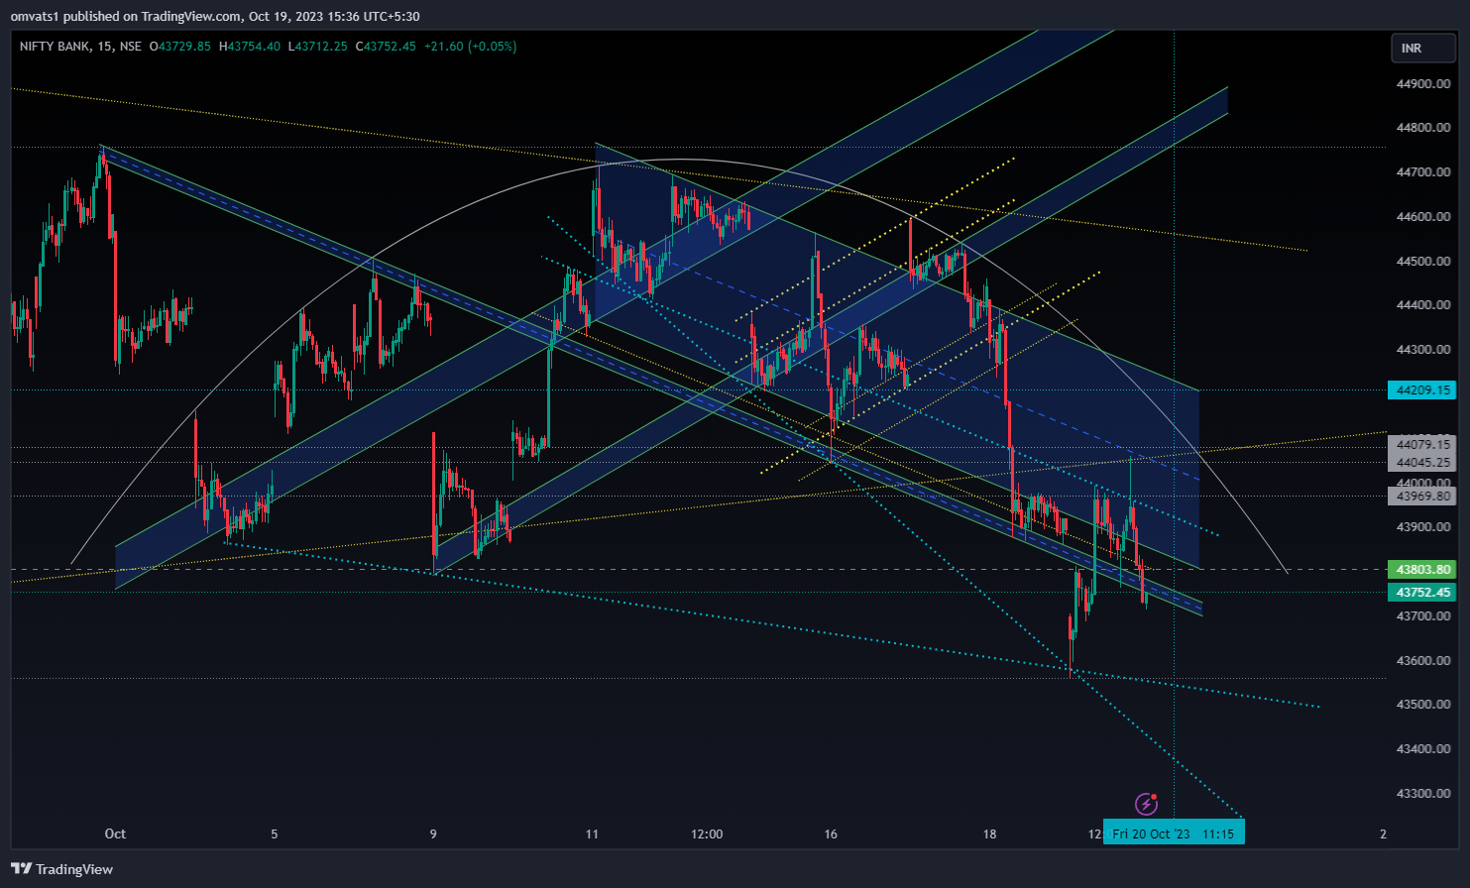Viewport: 1470px width, 888px height.
Task: Click the 44500.00 price axis label
Action: 1423,262
